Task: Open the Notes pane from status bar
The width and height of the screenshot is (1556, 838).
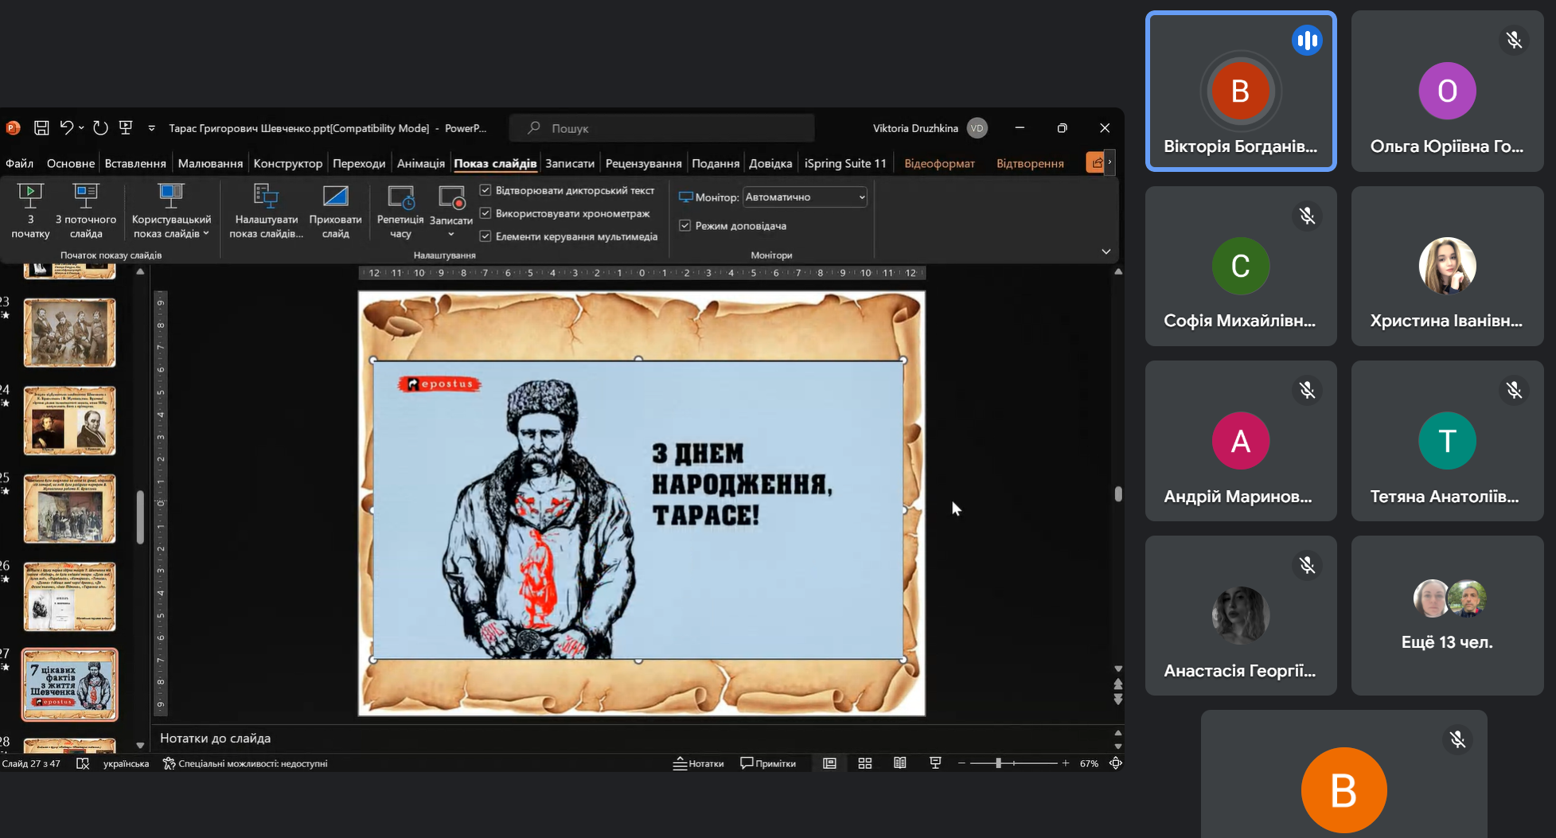Action: click(698, 763)
